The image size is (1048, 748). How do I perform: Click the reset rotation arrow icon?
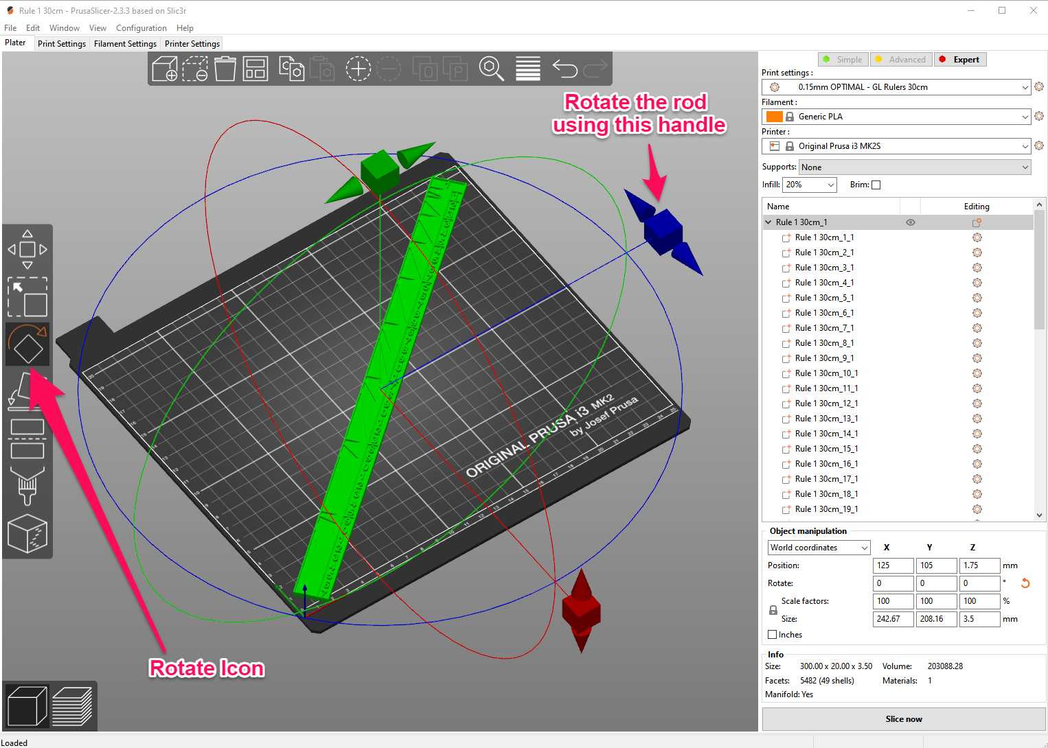[1025, 583]
